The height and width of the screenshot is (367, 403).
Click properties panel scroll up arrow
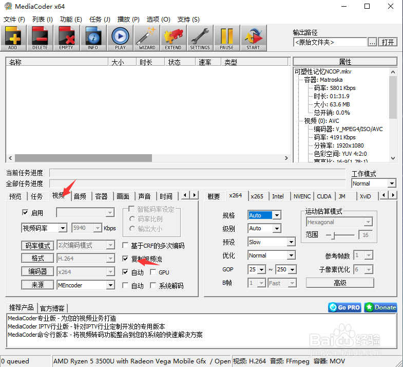pyautogui.click(x=393, y=72)
